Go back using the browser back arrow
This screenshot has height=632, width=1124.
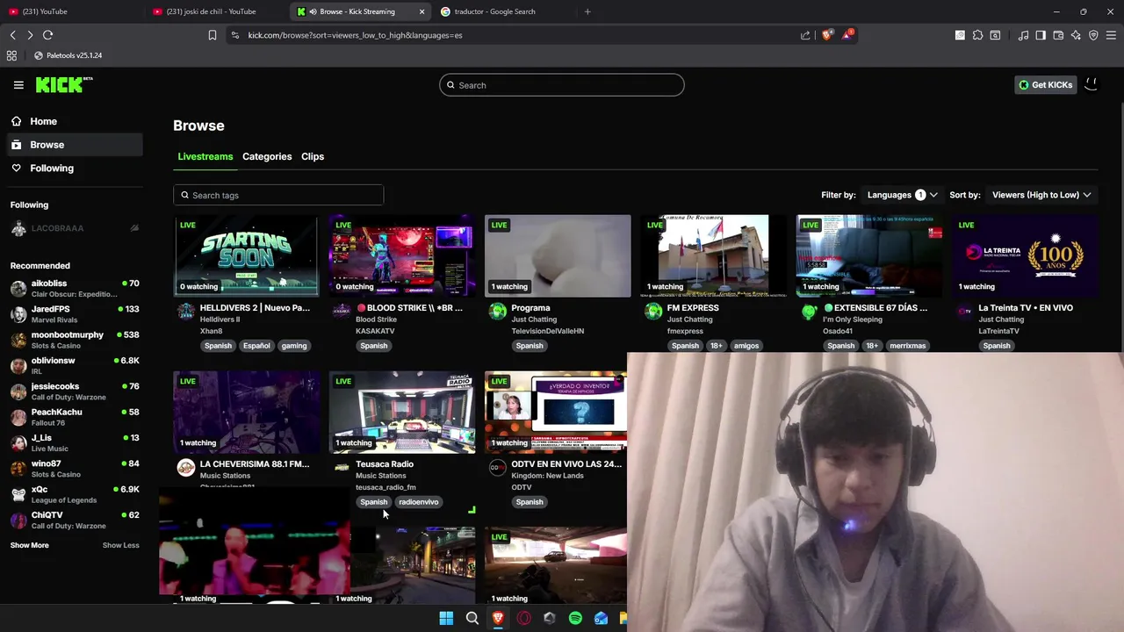(x=12, y=35)
